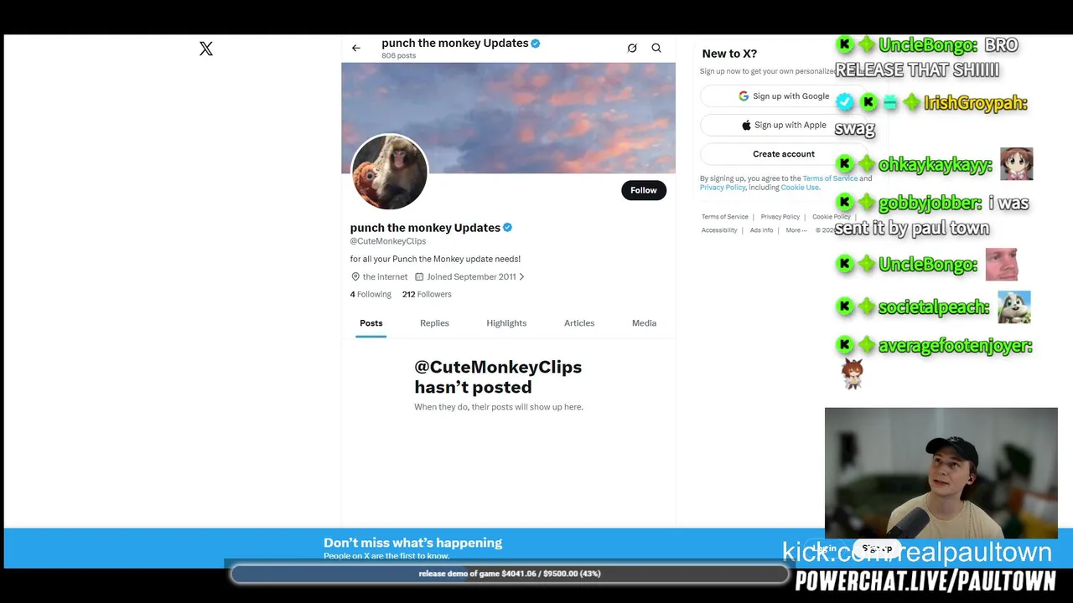Open Terms of Service link in signup notice
Image resolution: width=1073 pixels, height=603 pixels.
[830, 178]
